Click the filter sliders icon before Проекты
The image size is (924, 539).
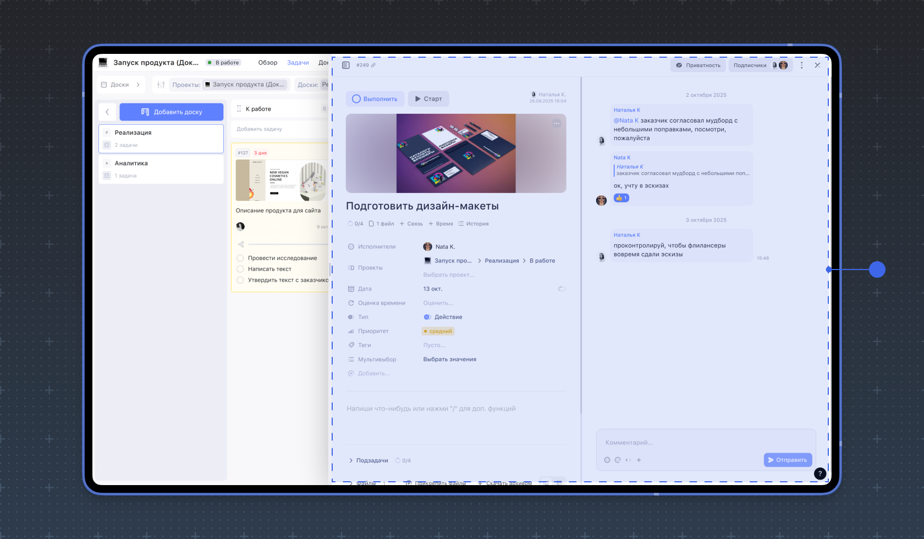(161, 85)
